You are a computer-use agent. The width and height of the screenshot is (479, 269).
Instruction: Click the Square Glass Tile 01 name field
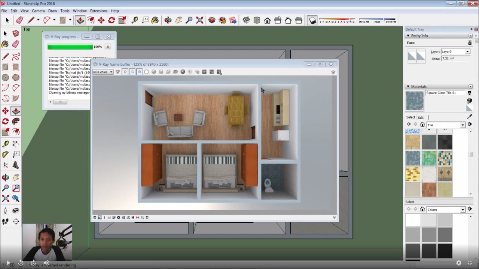(446, 93)
